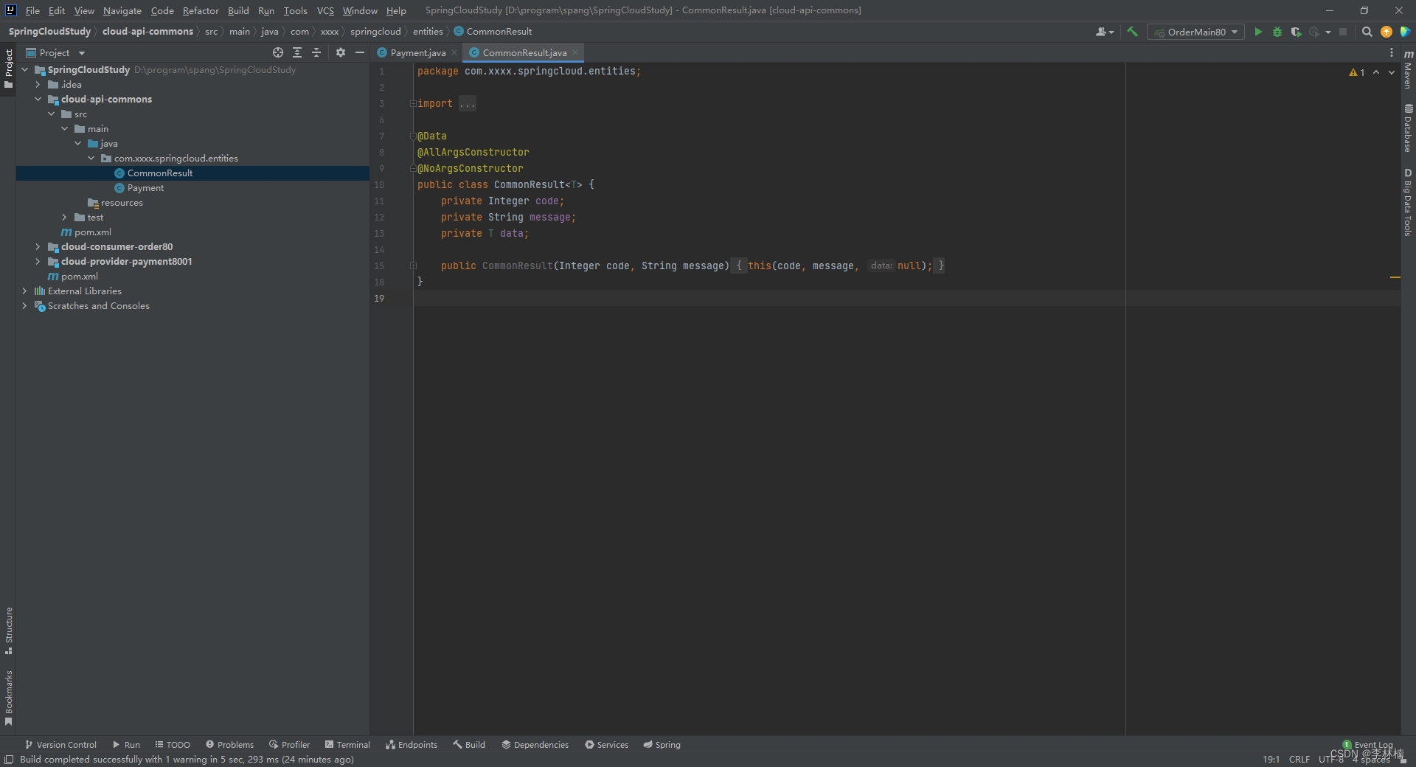The height and width of the screenshot is (767, 1416).
Task: Click the yellow warning stripe mark
Action: (1395, 277)
